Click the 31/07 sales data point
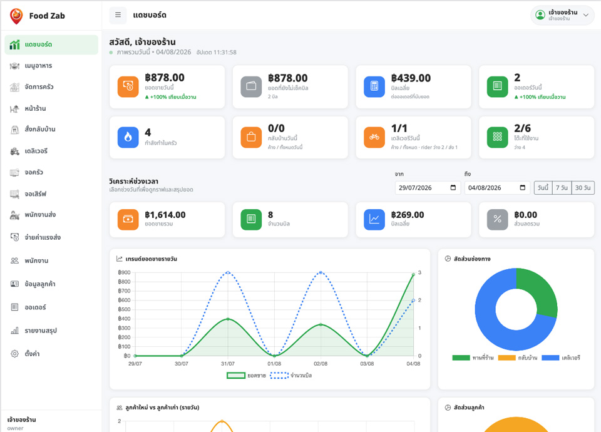Screen dimensions: 601x432 click(228, 319)
